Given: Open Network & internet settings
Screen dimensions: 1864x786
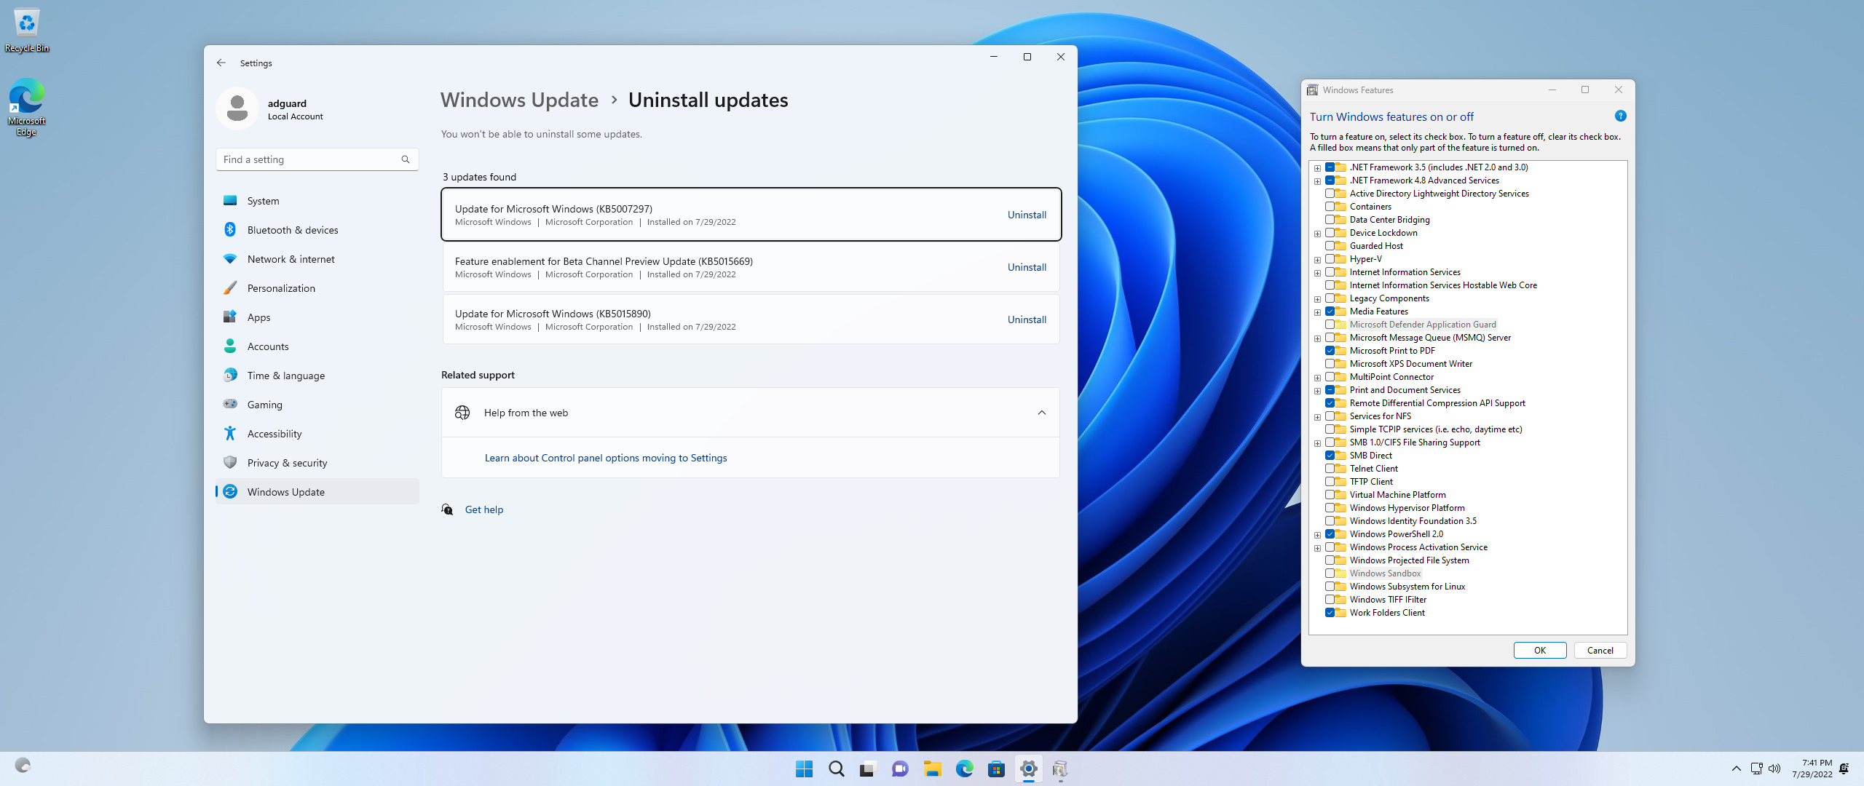Looking at the screenshot, I should pos(317,259).
